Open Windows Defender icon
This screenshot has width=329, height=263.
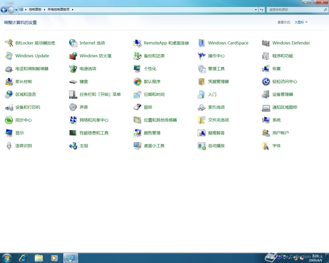[x=266, y=43]
